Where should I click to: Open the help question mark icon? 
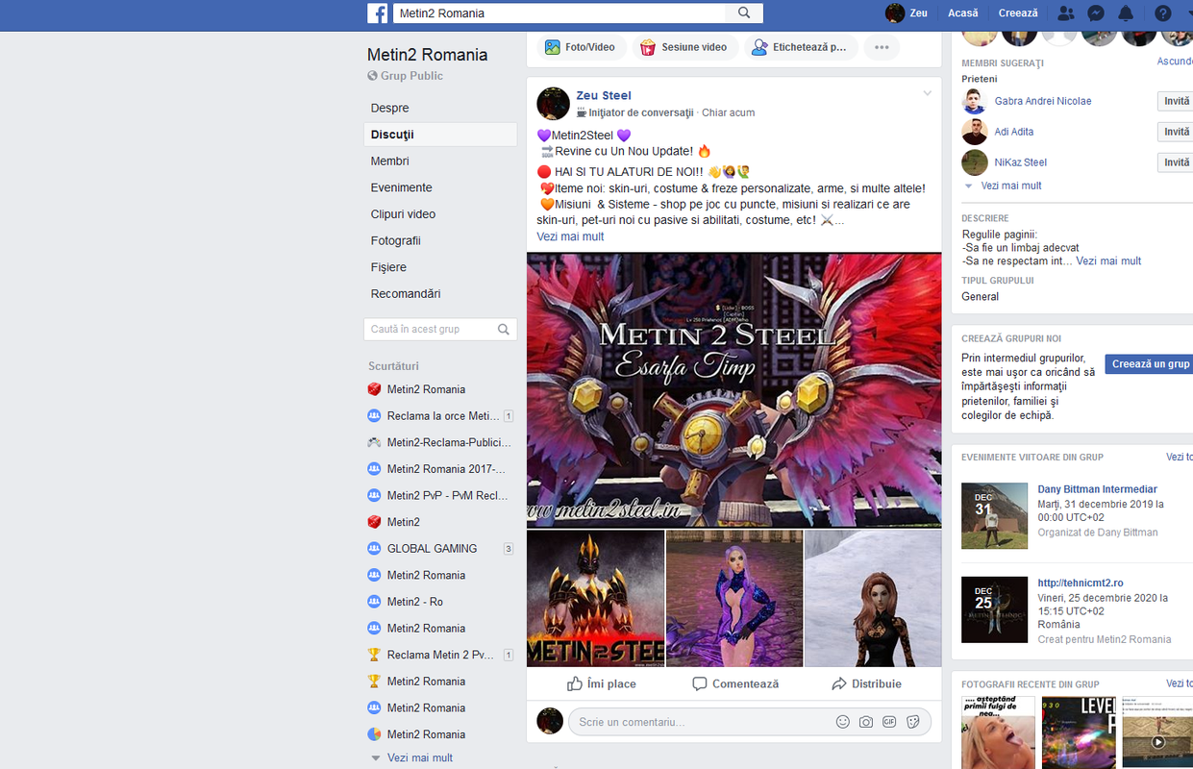[x=1163, y=13]
